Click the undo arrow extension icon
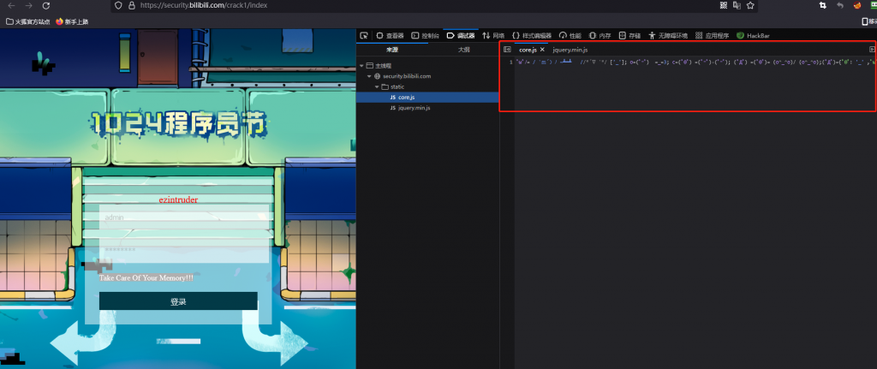 pyautogui.click(x=840, y=5)
